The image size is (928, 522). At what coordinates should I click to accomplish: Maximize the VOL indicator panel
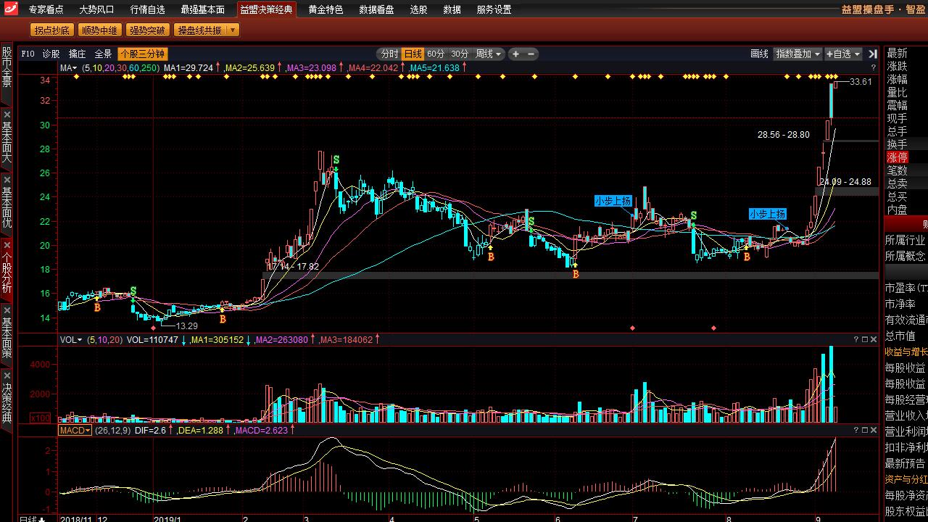tap(864, 339)
